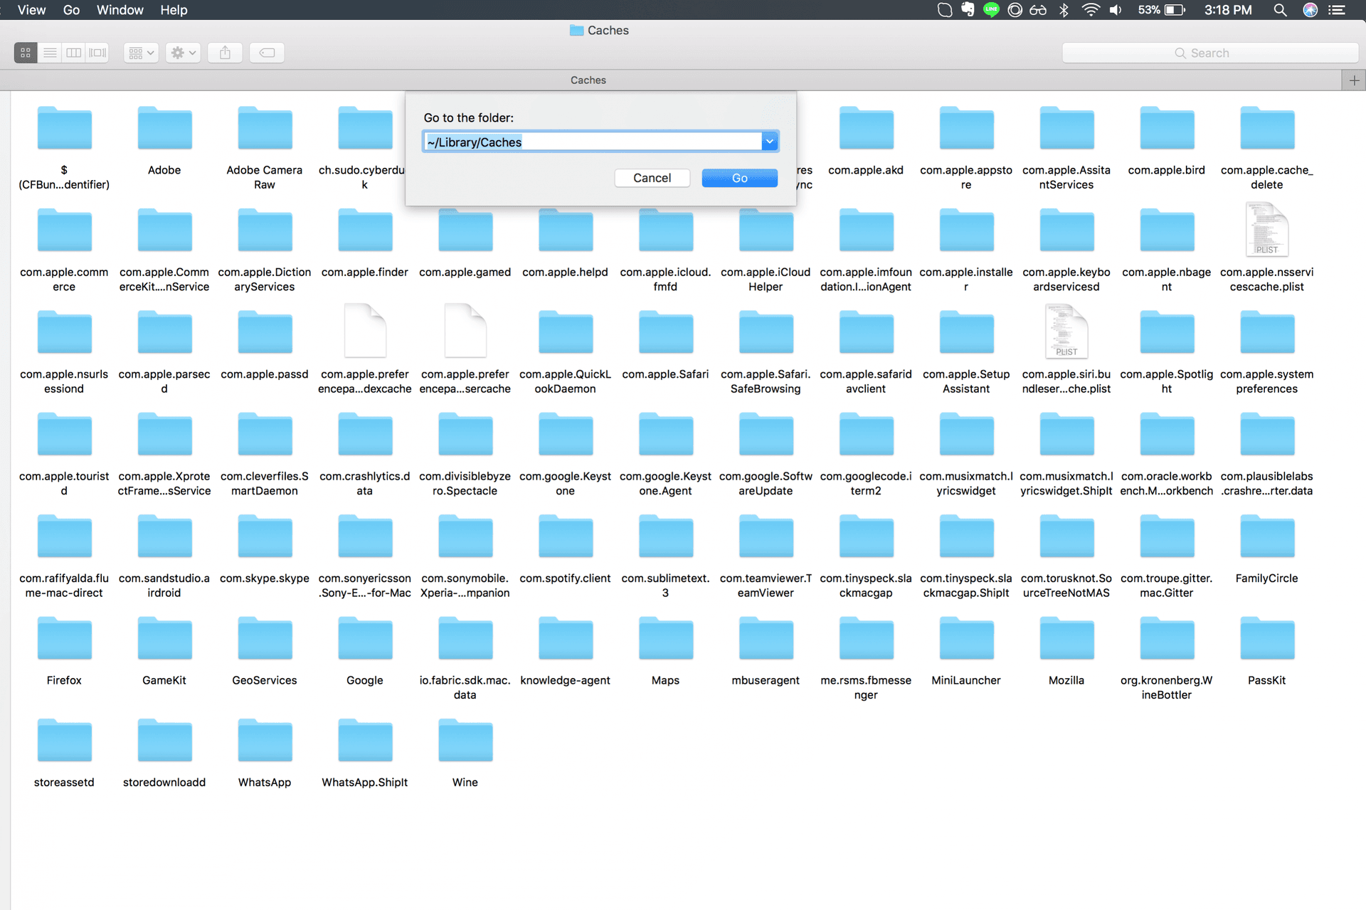Screen dimensions: 1366x910
Task: Open the Go menu
Action: (x=71, y=10)
